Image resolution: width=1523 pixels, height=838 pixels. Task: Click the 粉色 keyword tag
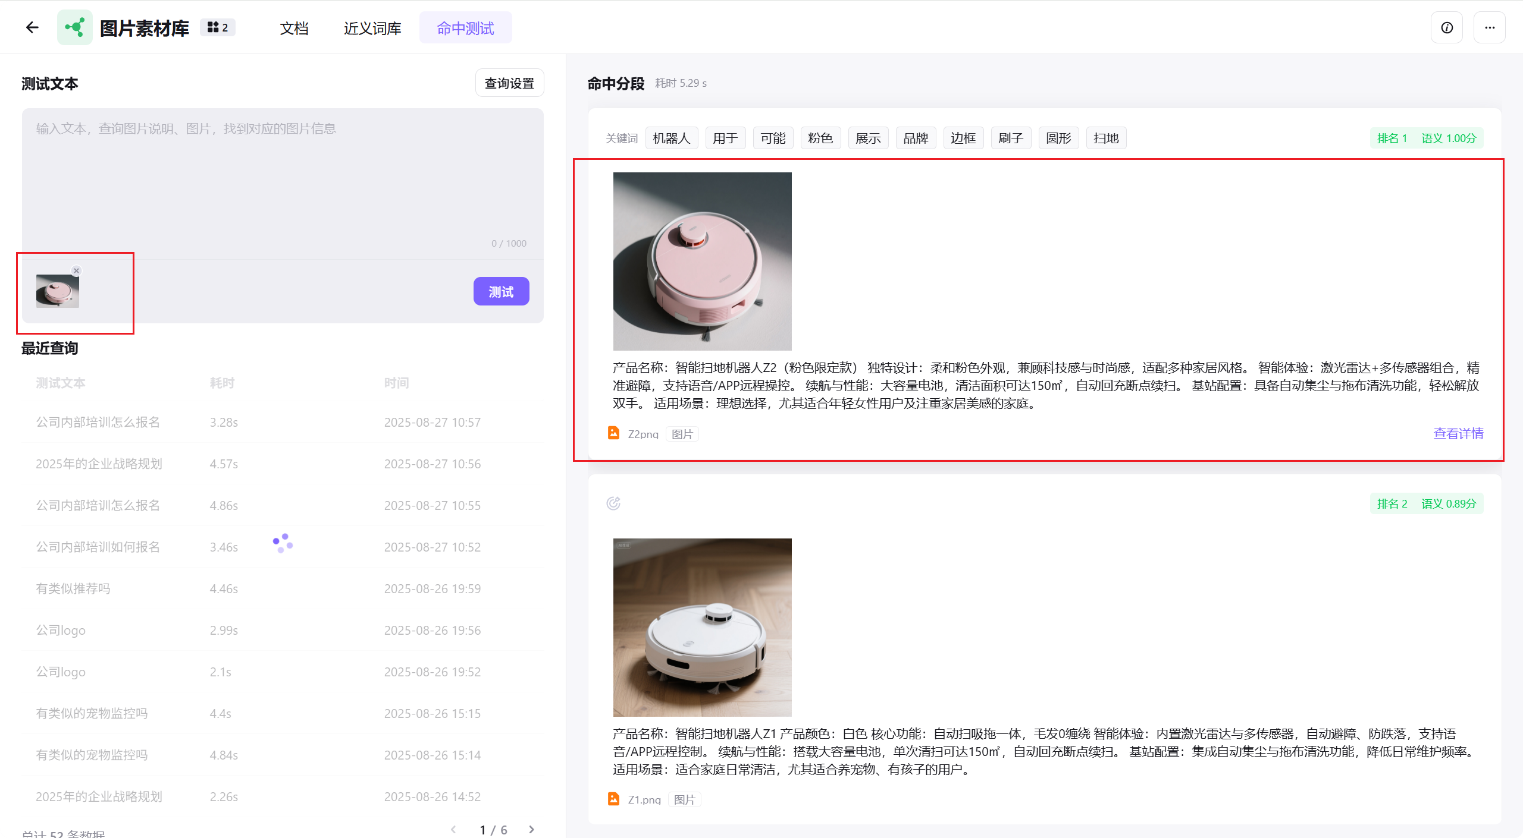tap(820, 138)
